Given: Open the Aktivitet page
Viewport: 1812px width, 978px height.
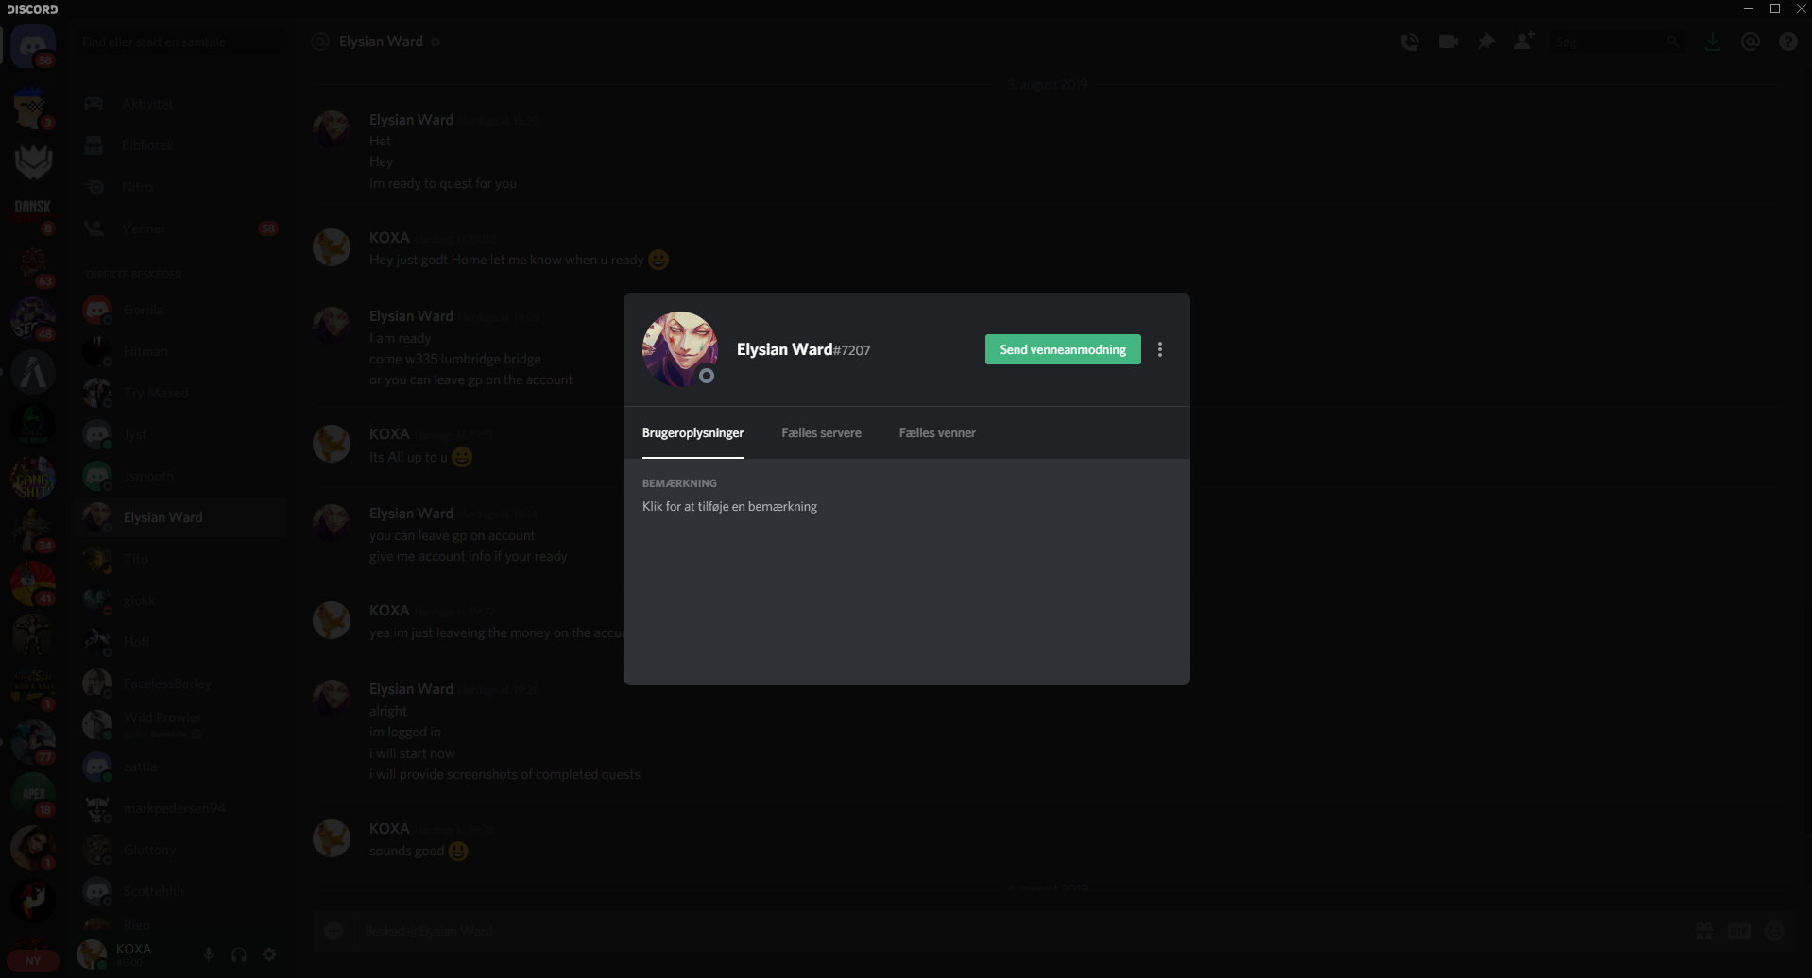Looking at the screenshot, I should click(x=179, y=104).
